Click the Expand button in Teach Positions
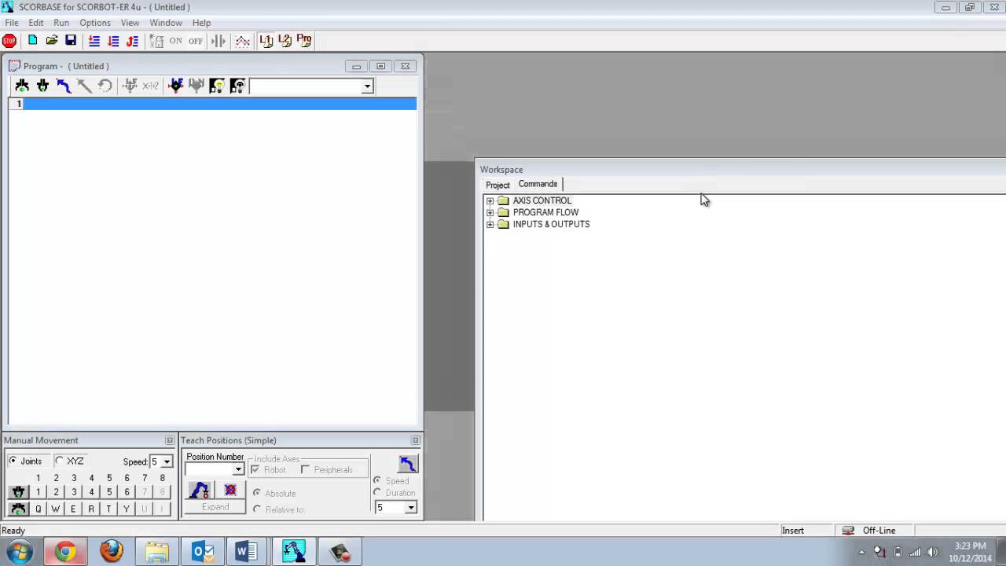This screenshot has width=1006, height=566. point(215,507)
